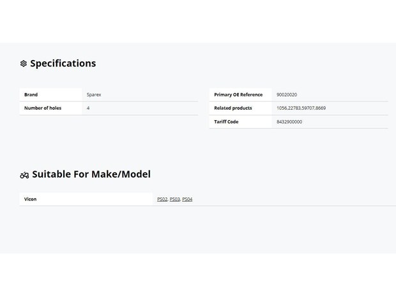Open the PS03 model link

[174, 199]
